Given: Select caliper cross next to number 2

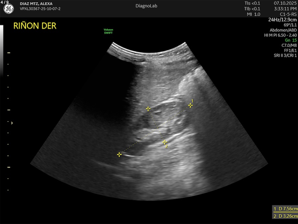Looking at the screenshot, I should [165, 142].
